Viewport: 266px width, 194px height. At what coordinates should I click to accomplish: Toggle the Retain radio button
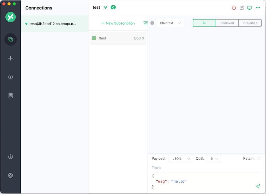click(x=259, y=158)
